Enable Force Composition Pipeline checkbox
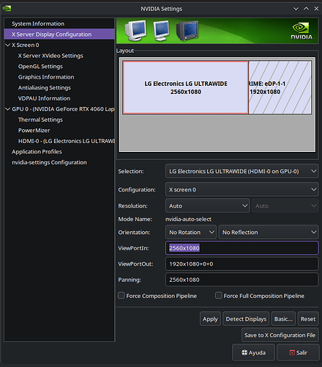Viewport: 322px width, 367px height. tap(121, 295)
